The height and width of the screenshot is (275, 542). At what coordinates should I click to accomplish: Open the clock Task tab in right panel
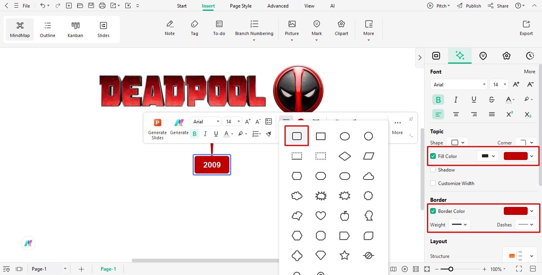coord(530,56)
